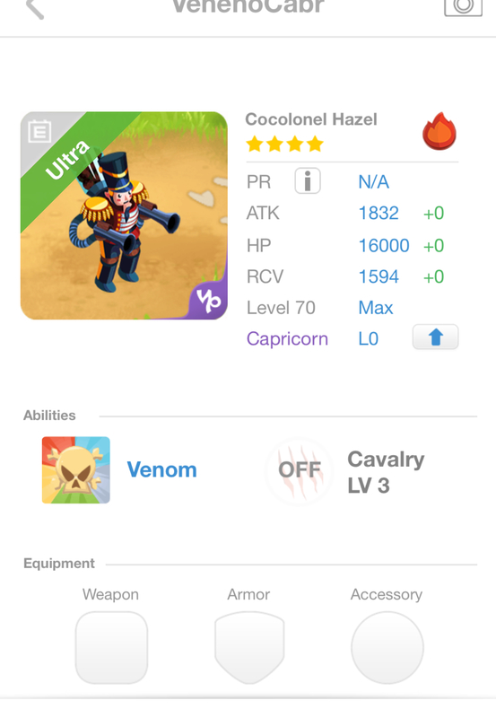The height and width of the screenshot is (718, 496).
Task: Tap the fire element icon
Action: coord(439,131)
